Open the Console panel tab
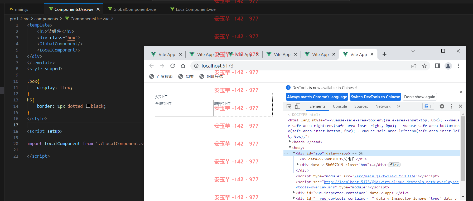Screen dimensions: 473x201 (340, 106)
